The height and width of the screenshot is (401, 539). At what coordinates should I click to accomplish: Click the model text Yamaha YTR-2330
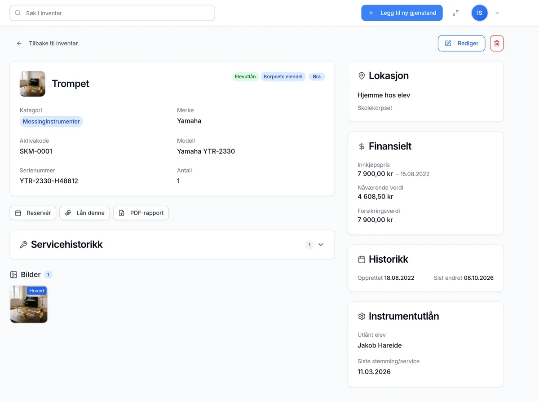206,151
